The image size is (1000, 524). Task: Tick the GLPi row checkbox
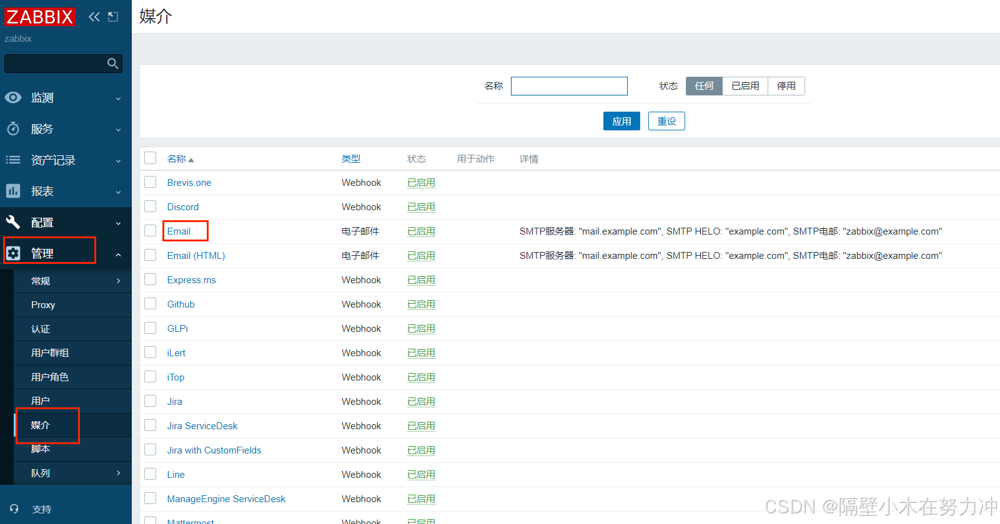[151, 328]
